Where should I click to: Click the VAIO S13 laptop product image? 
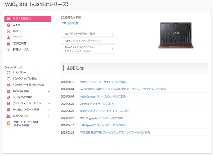(176, 35)
